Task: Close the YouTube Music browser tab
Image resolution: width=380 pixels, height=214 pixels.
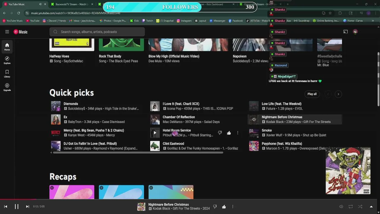Action: click(45, 4)
